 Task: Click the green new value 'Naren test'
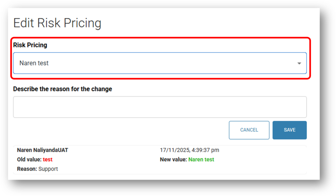pyautogui.click(x=201, y=160)
